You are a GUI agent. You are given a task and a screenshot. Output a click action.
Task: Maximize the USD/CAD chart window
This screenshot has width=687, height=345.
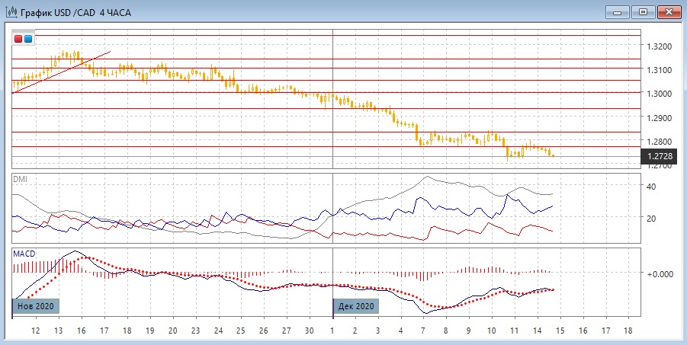click(x=644, y=11)
